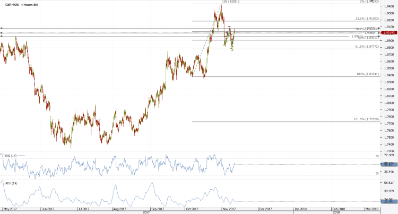Click the 1.9400 price axis value
The height and width of the screenshot is (214, 398).
tap(389, 6)
